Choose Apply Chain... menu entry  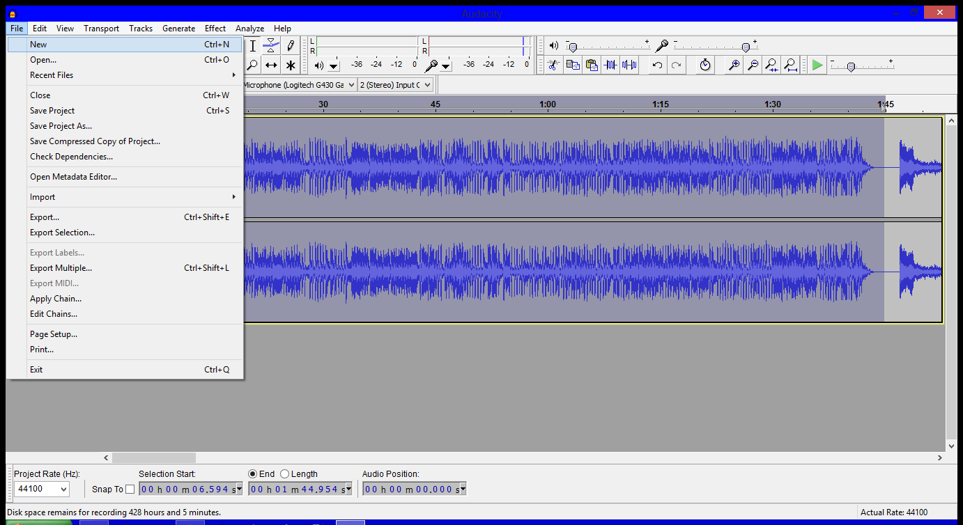tap(125, 299)
